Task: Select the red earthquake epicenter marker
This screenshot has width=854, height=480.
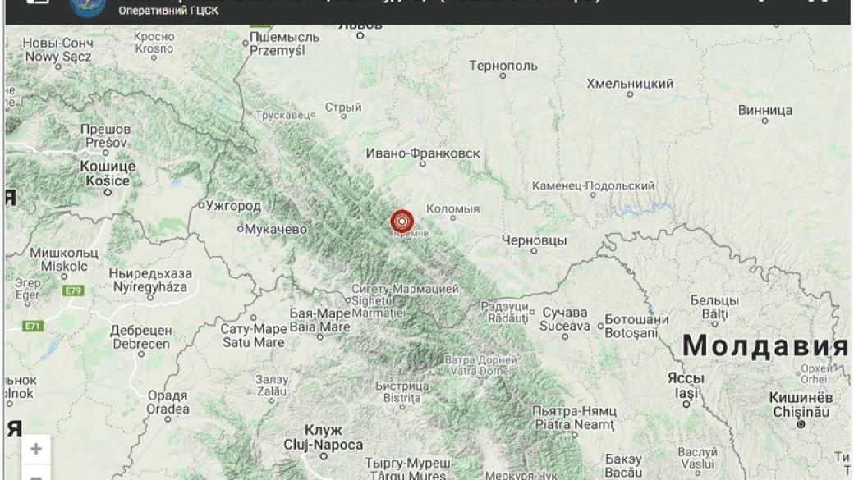Action: tap(402, 222)
